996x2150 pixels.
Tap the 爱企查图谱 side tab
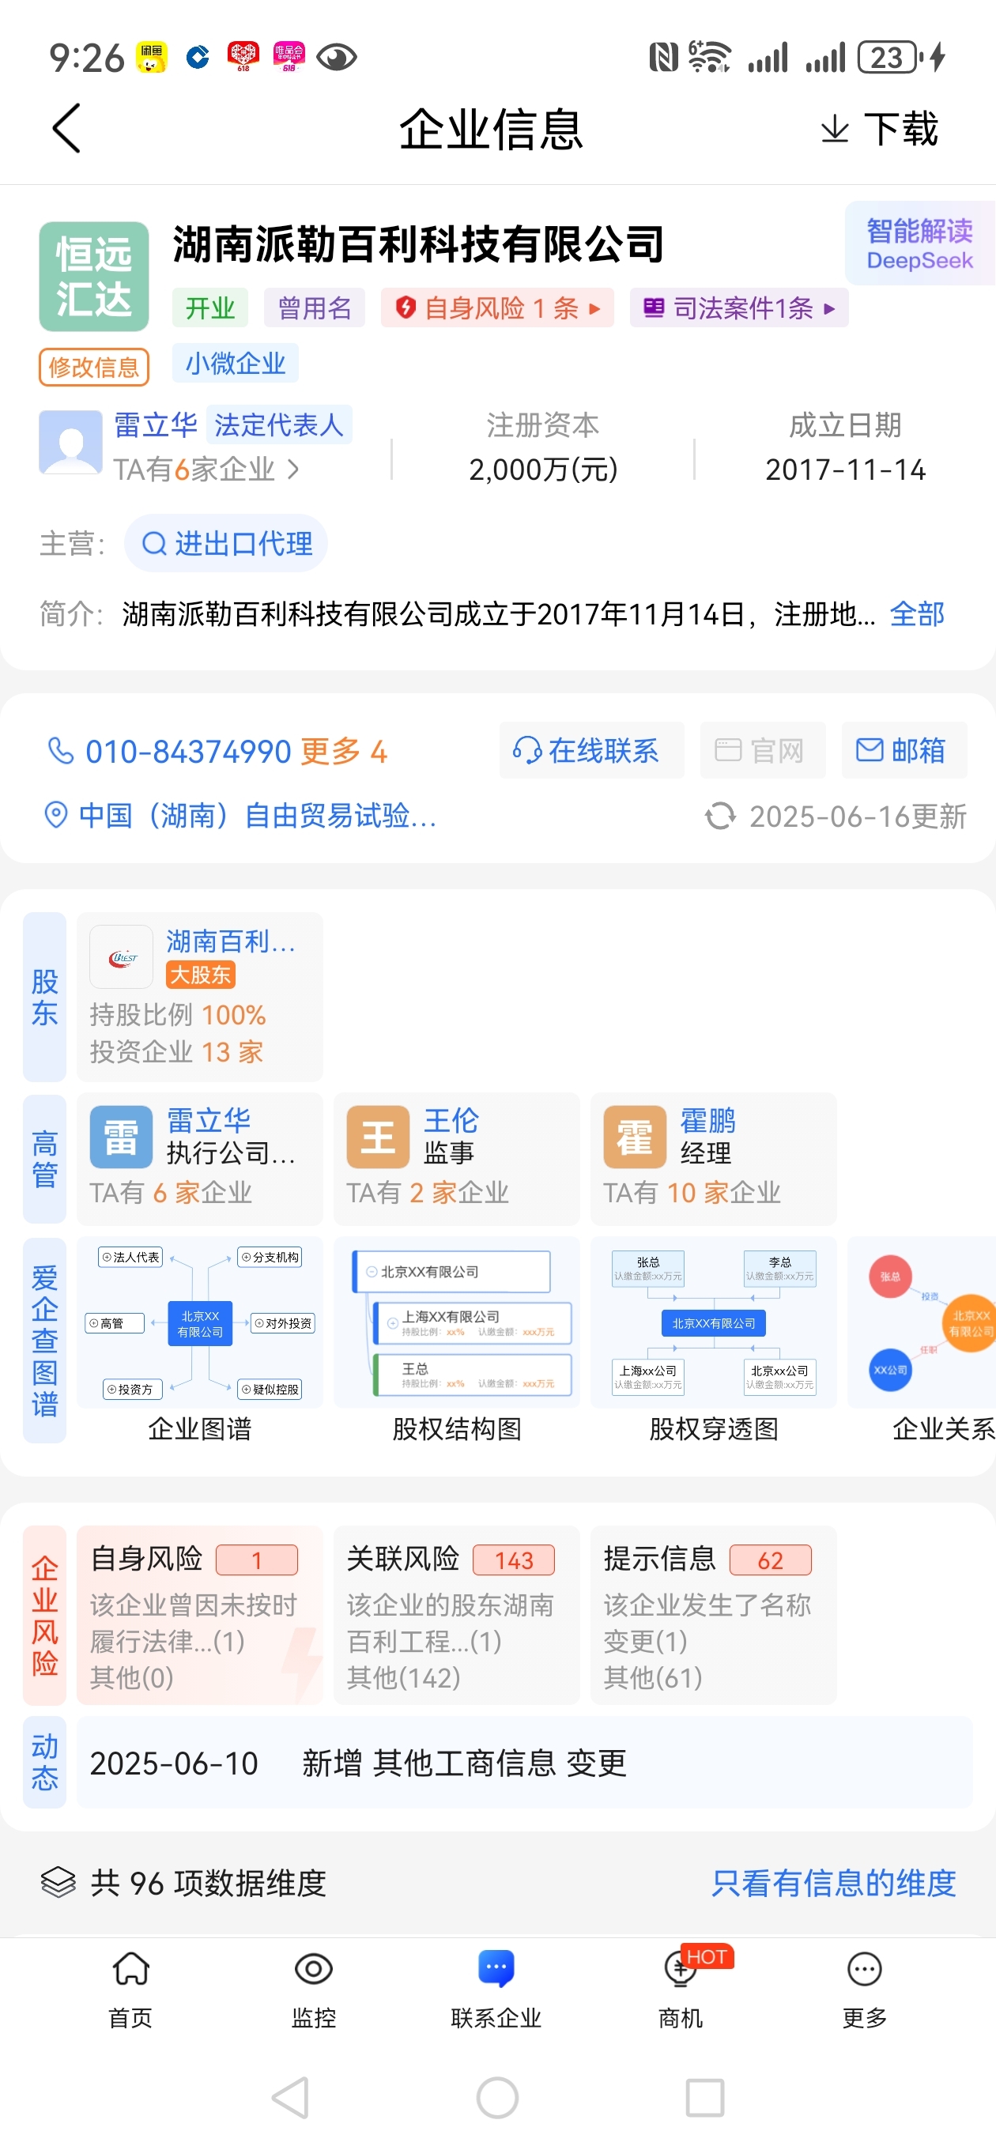(x=44, y=1341)
